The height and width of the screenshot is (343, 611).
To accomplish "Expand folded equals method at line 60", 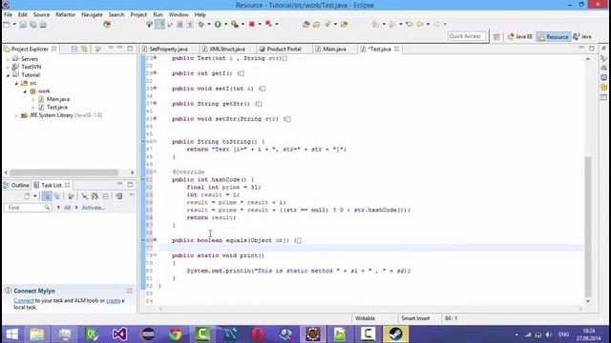I will pos(155,240).
